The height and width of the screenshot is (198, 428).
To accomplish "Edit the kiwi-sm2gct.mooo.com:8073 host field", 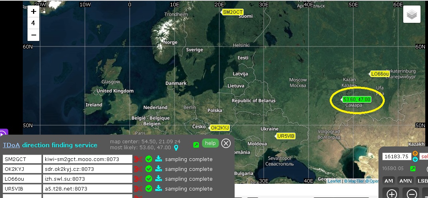I will (x=87, y=159).
